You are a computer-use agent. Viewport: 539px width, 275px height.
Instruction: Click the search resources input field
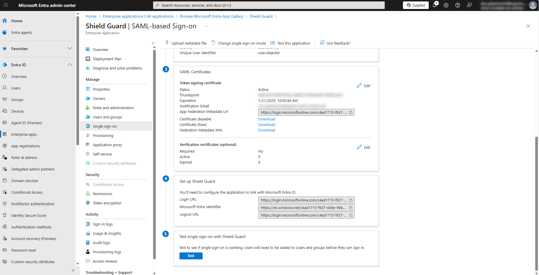pyautogui.click(x=269, y=5)
